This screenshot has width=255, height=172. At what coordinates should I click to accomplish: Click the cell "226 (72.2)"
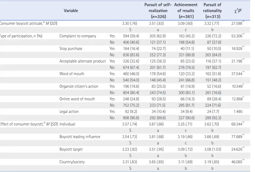pos(213,36)
